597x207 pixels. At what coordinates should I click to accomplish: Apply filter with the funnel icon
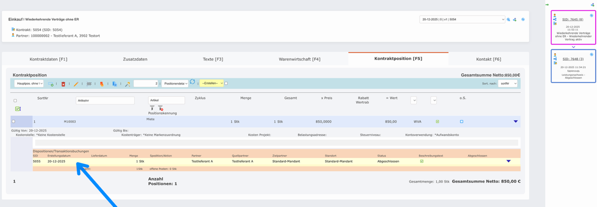[x=152, y=108]
